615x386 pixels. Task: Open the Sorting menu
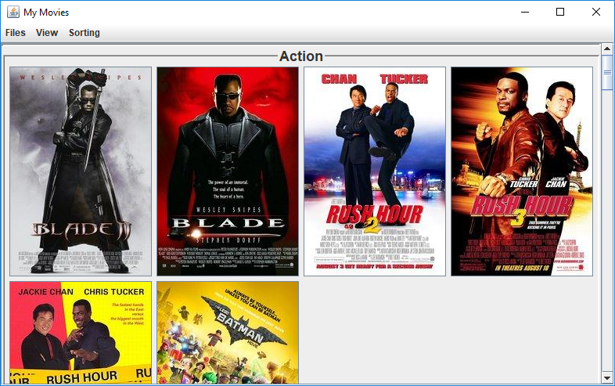[85, 33]
